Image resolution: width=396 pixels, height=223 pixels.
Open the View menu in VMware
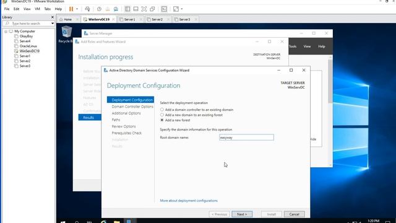click(x=27, y=9)
